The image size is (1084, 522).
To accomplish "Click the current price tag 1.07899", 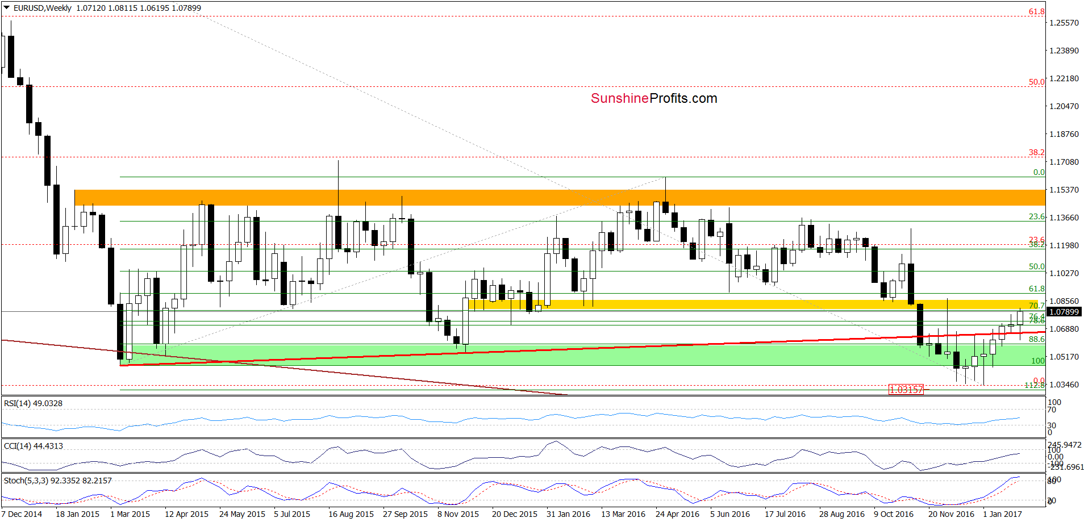I will (1064, 312).
